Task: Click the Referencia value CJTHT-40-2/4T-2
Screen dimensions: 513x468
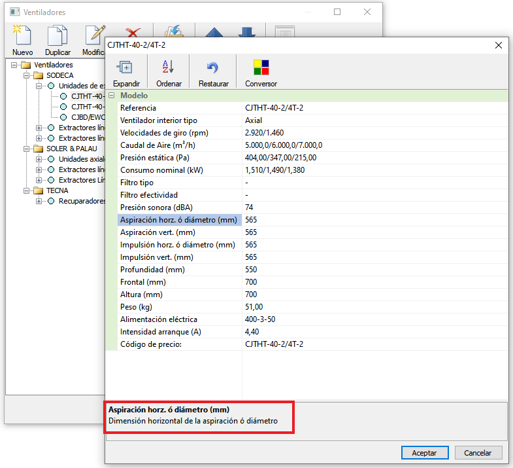Action: pos(274,108)
